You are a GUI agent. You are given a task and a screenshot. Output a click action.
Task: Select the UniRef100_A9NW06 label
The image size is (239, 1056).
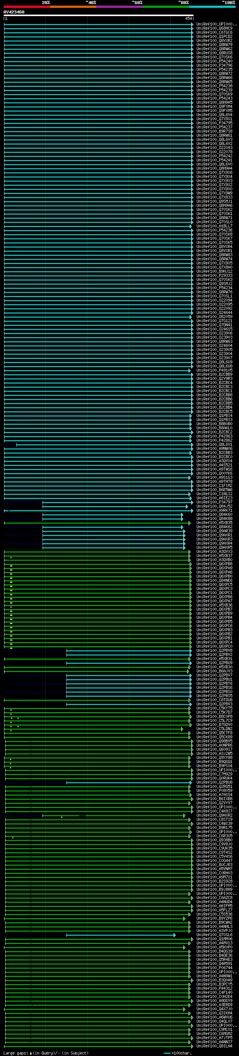(214, 448)
